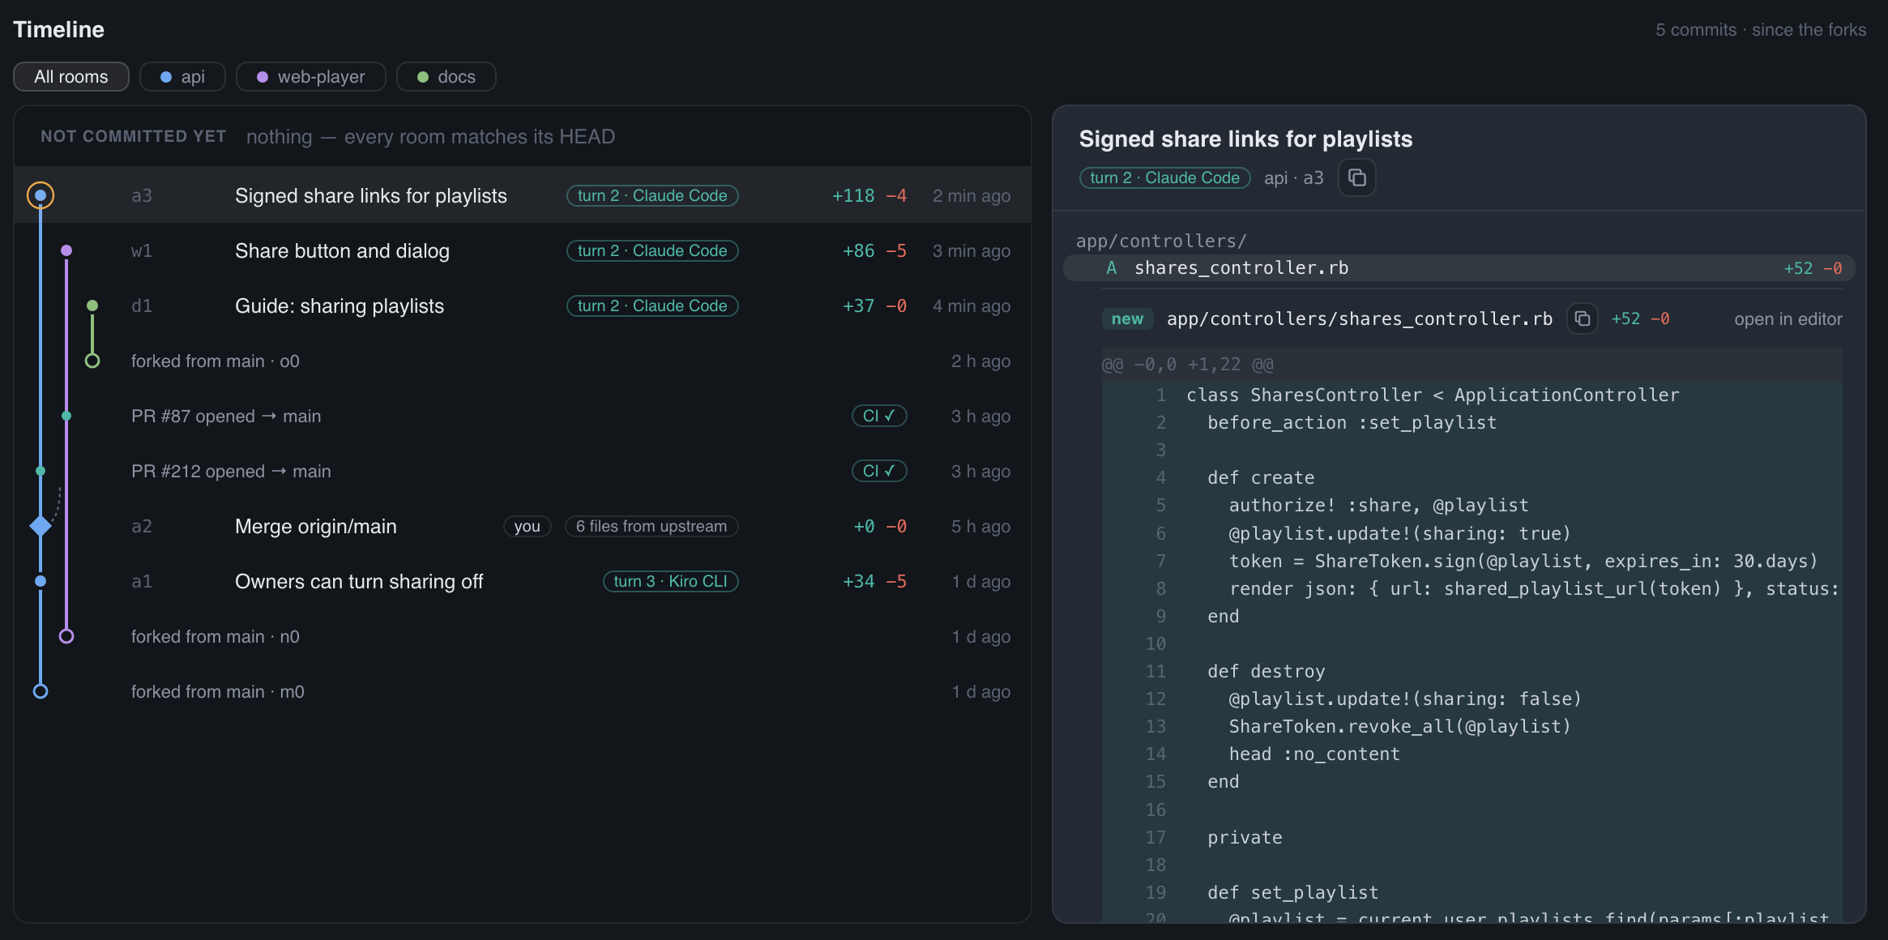Click the you badge on Merge row
This screenshot has width=1888, height=940.
click(527, 526)
